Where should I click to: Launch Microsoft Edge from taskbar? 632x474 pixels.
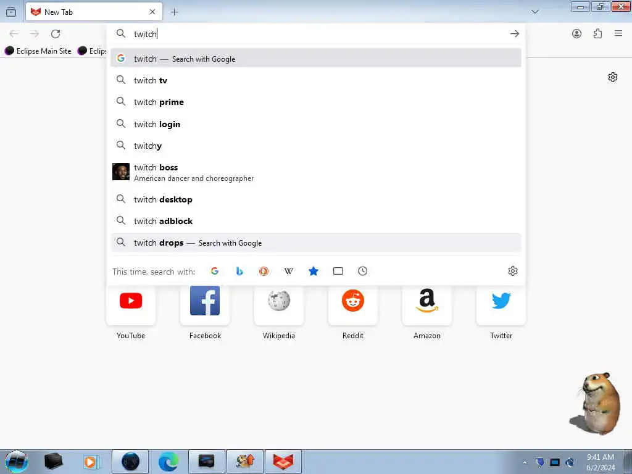coord(168,462)
